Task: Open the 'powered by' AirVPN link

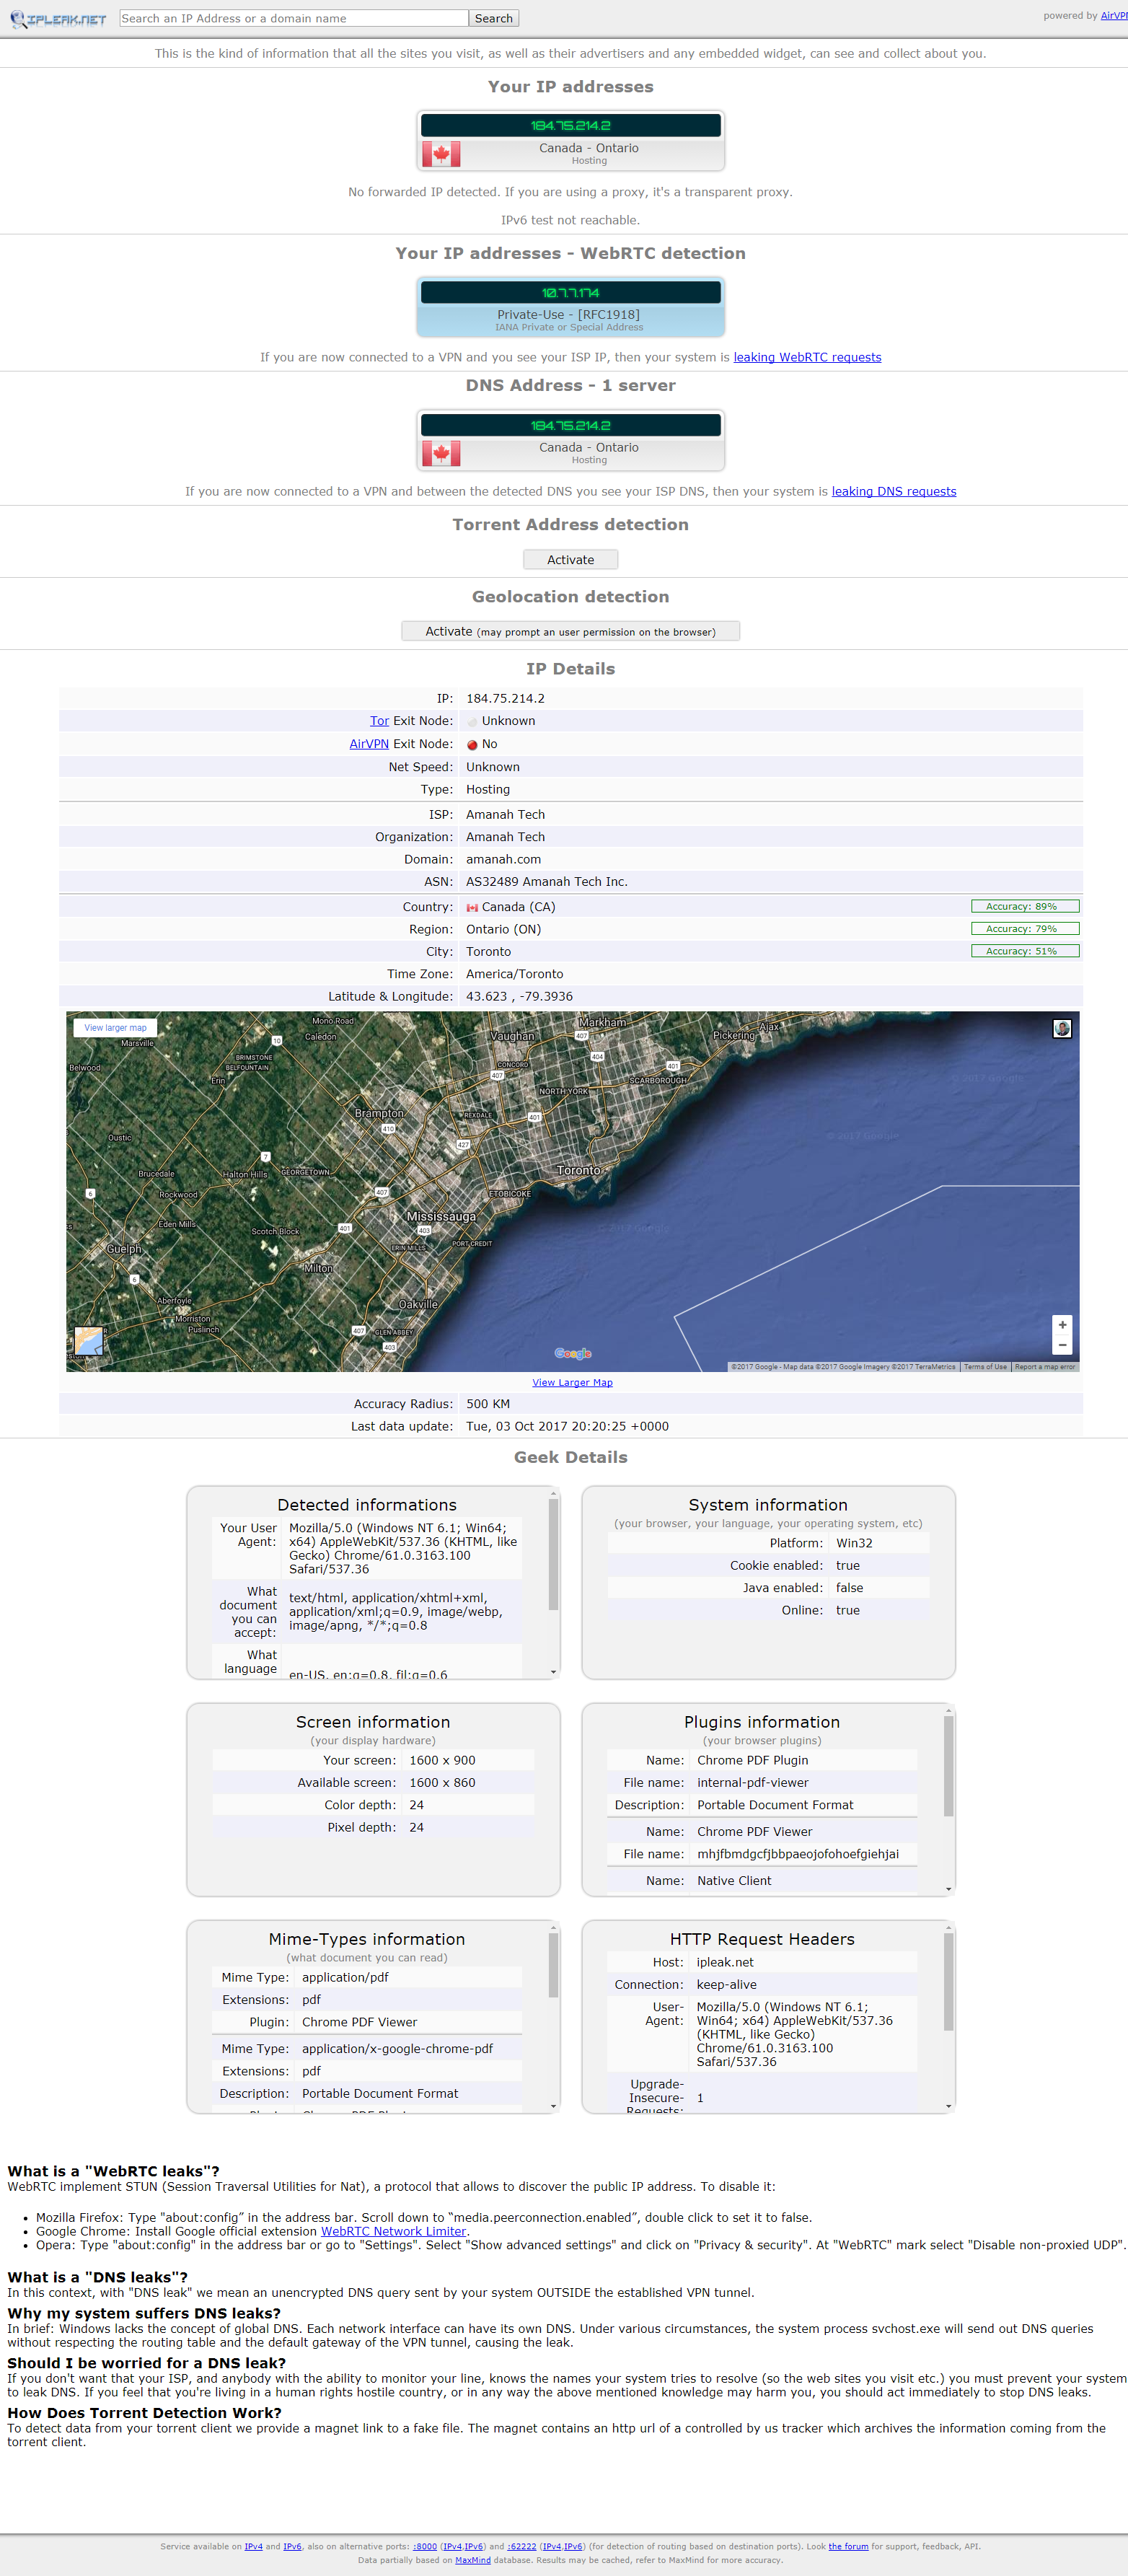Action: tap(1114, 16)
